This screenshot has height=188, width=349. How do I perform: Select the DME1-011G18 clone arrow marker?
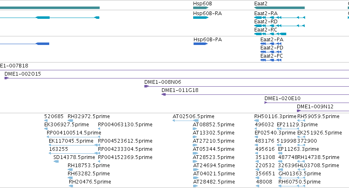pos(164,94)
